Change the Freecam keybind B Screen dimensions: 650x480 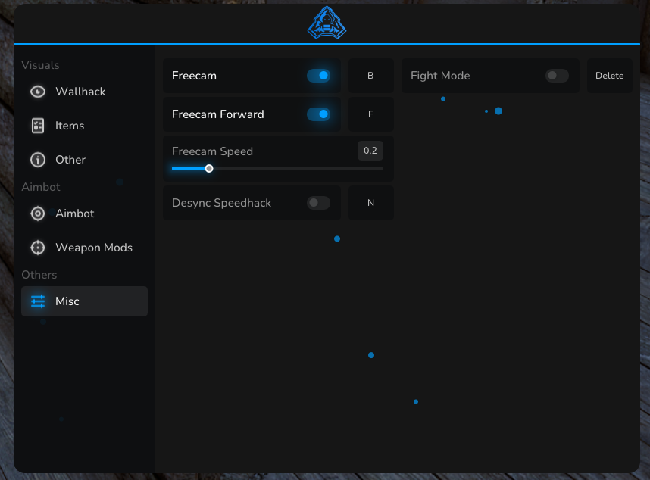pos(371,76)
